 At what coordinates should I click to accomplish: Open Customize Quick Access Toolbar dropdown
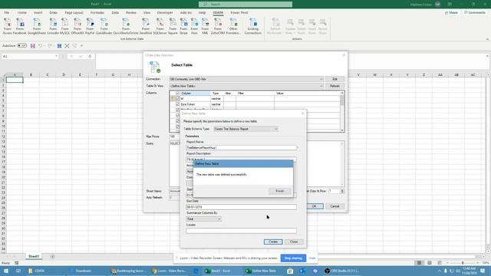click(x=82, y=46)
